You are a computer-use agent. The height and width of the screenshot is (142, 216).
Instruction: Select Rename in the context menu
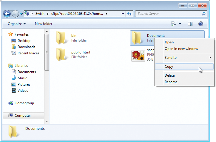[x=171, y=82]
